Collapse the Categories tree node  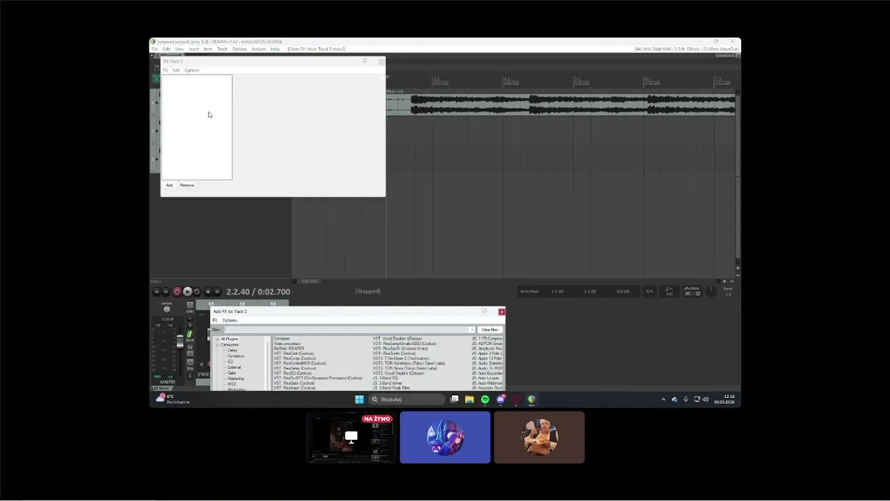[217, 344]
